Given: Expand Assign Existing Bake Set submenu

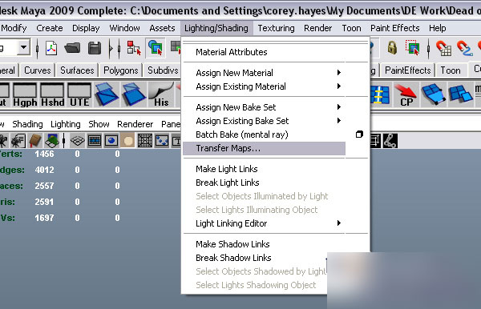Looking at the screenshot, I should pyautogui.click(x=264, y=121).
